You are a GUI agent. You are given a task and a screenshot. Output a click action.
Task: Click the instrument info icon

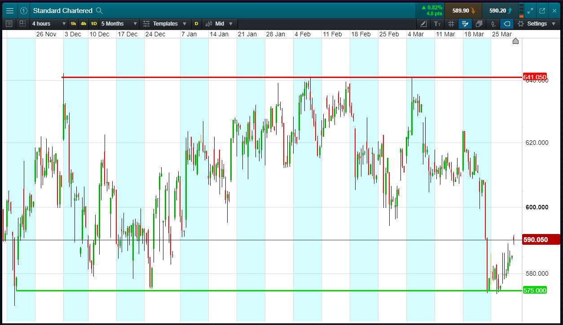tap(23, 10)
